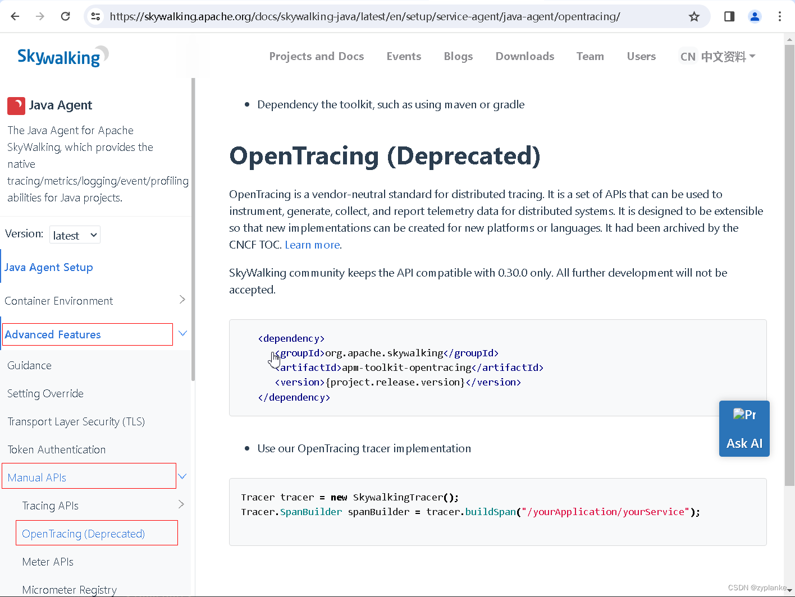Click the browser forward arrow
The height and width of the screenshot is (597, 795).
click(x=40, y=16)
